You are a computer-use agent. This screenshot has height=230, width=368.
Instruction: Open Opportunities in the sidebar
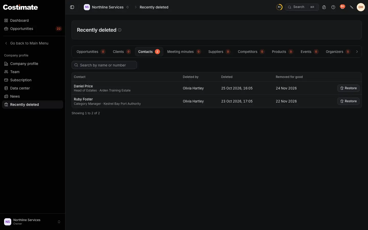pos(32,29)
